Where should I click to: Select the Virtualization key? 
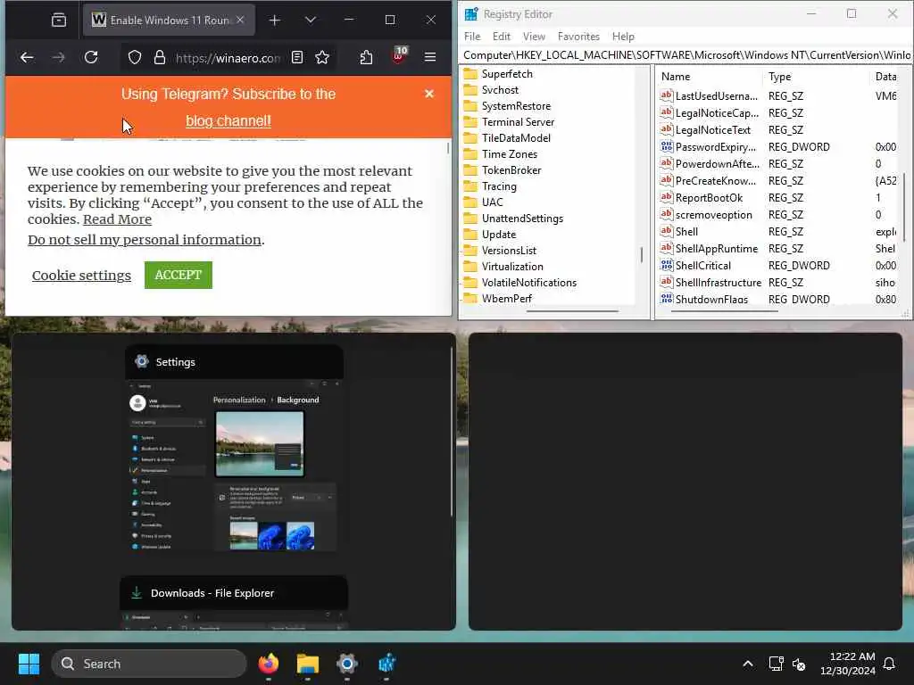tap(512, 266)
